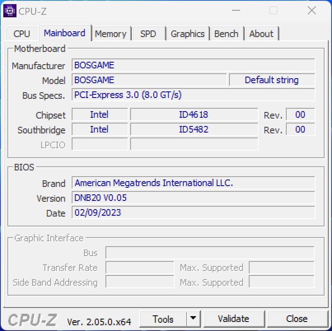Minimize the CPU-Z window
332x331 pixels.
236,10
